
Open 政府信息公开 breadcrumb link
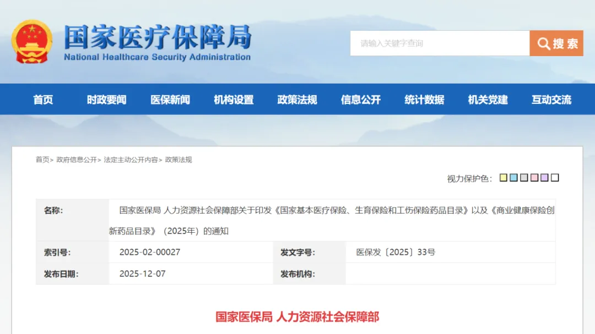(77, 160)
